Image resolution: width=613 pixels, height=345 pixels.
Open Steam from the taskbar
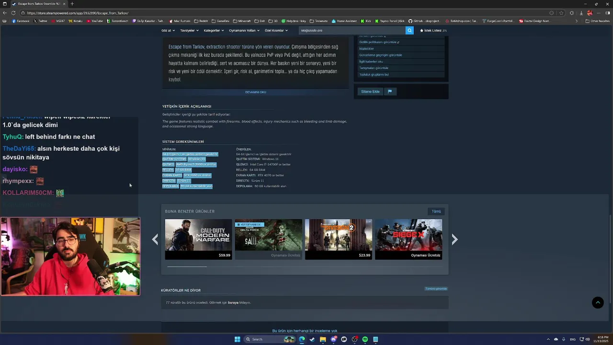coord(312,339)
